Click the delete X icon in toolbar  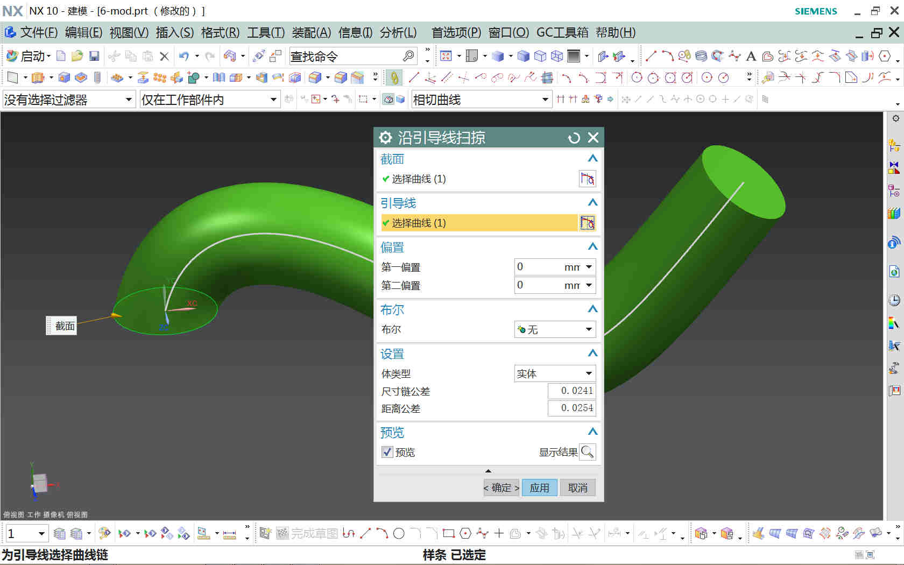point(165,56)
